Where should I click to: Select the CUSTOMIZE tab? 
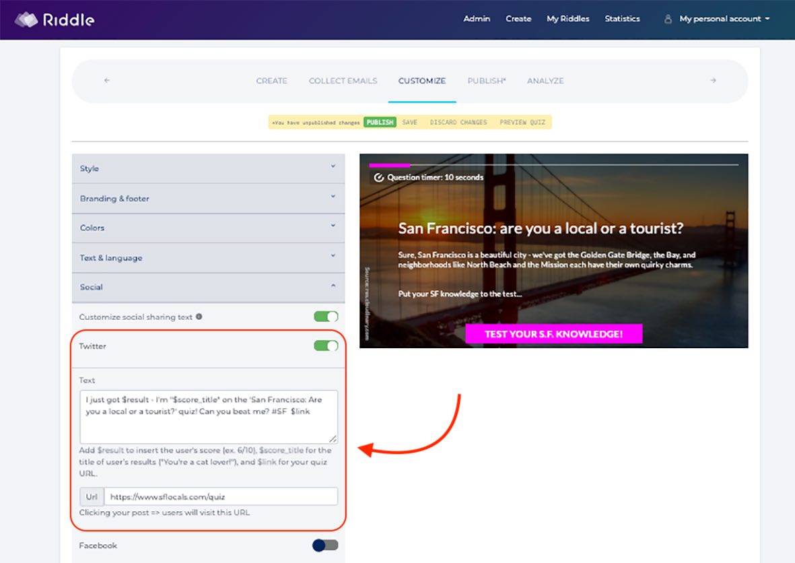pos(422,81)
